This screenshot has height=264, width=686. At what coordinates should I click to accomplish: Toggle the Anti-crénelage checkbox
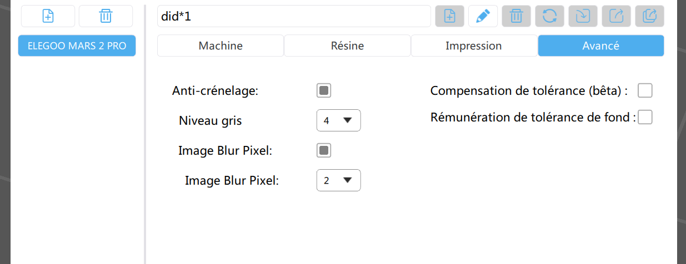point(324,90)
